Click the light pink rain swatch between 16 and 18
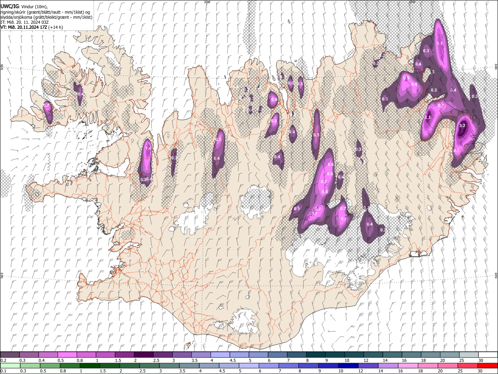The image size is (498, 374). tap(408, 365)
